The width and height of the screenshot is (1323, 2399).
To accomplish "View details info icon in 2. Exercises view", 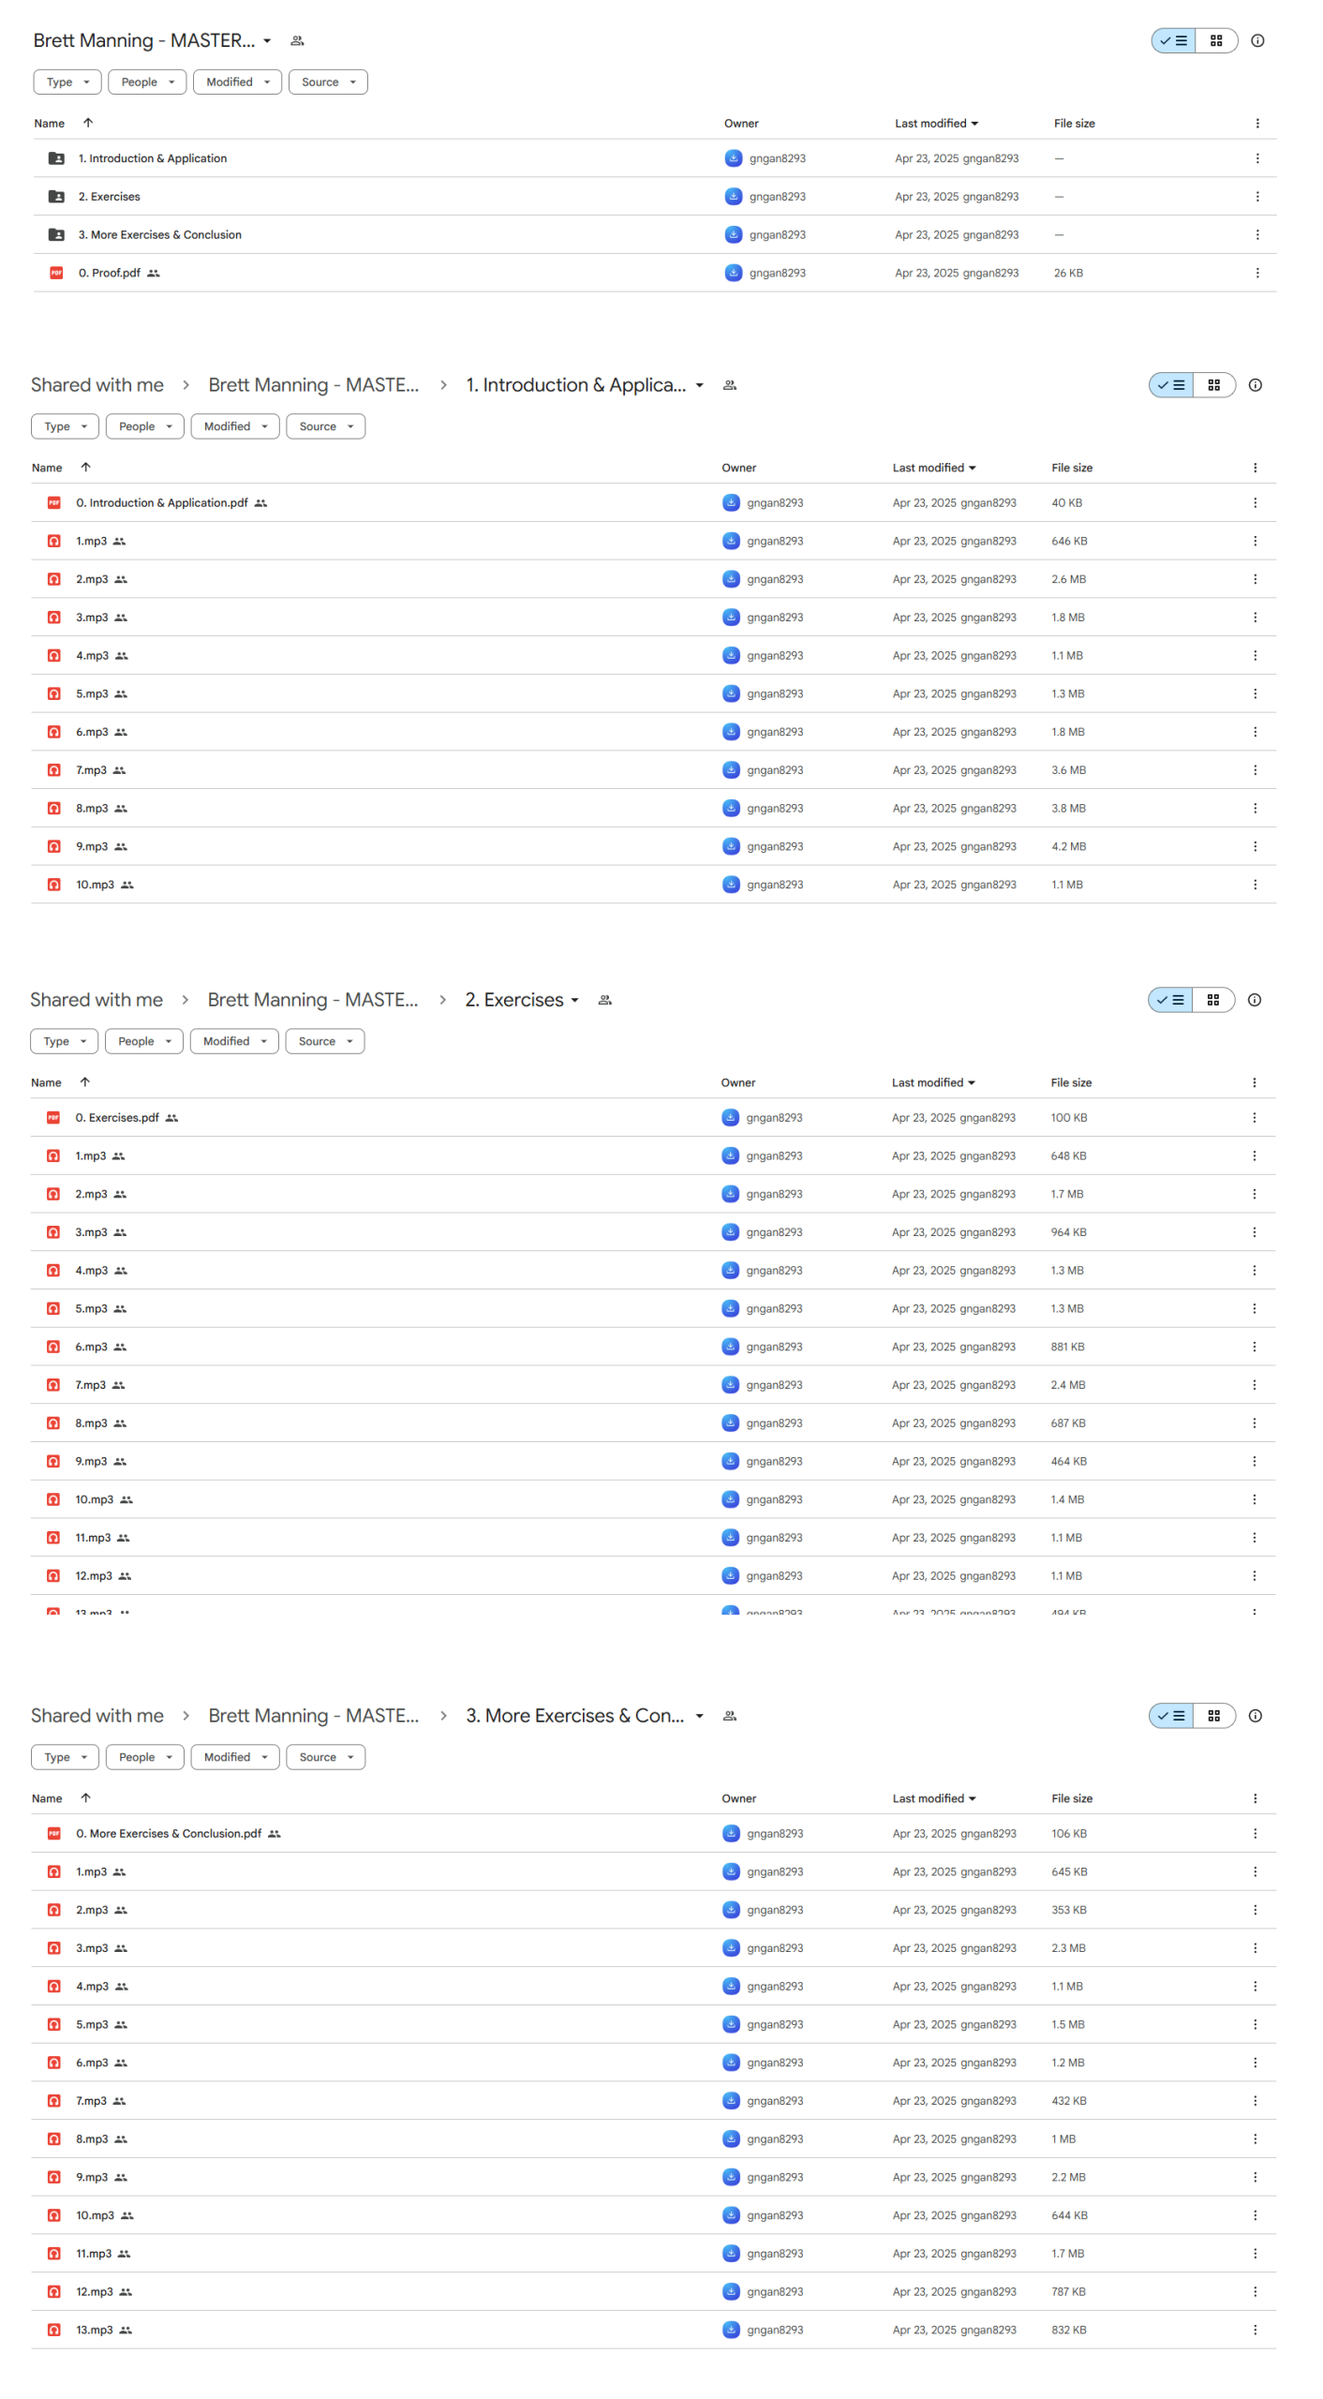I will [x=1254, y=1000].
